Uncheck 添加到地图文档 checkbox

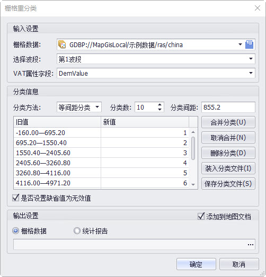click(x=201, y=217)
